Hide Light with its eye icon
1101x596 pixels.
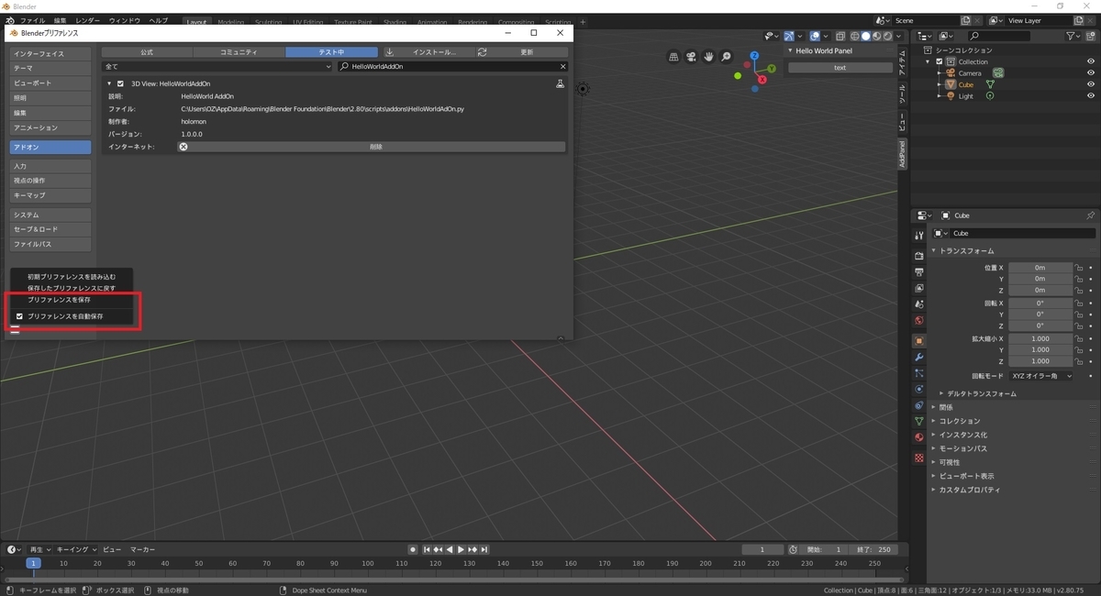point(1091,96)
